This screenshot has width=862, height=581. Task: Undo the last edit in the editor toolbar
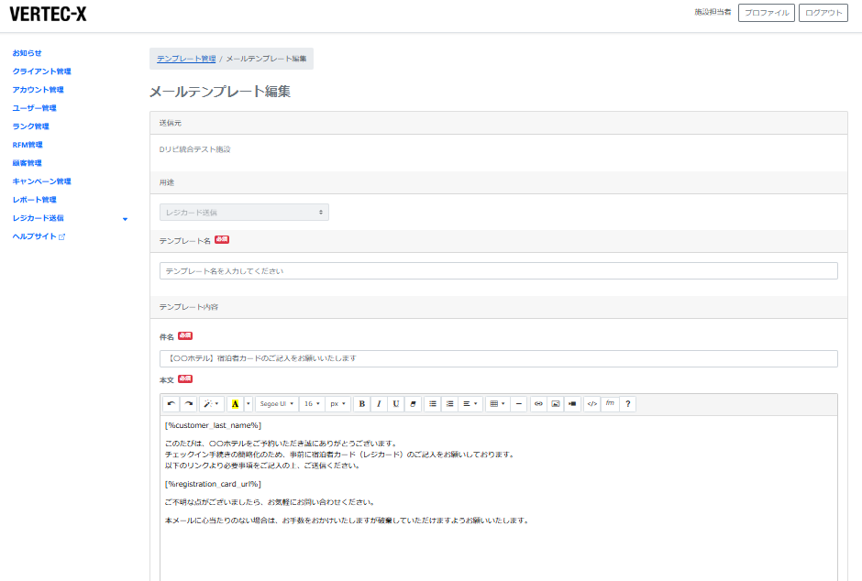[171, 403]
